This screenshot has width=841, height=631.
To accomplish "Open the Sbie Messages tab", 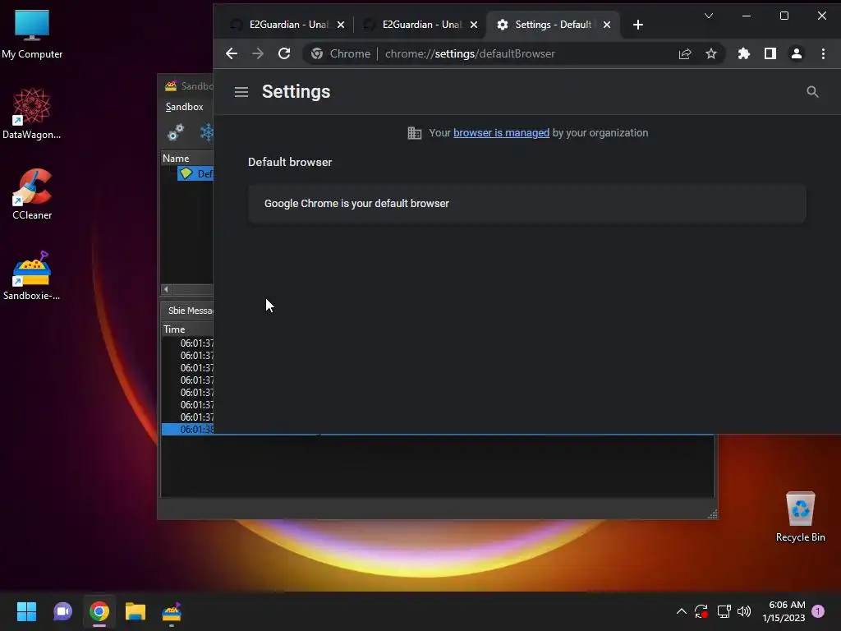I will pos(189,311).
